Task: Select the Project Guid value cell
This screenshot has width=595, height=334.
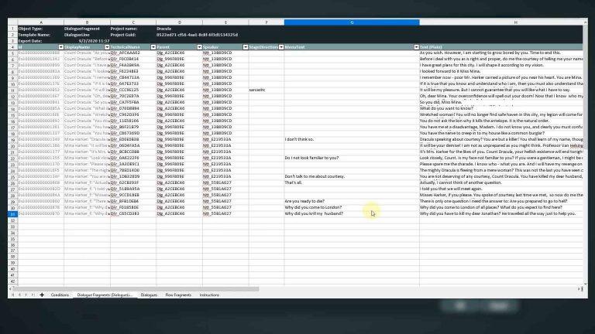Action: click(x=197, y=35)
